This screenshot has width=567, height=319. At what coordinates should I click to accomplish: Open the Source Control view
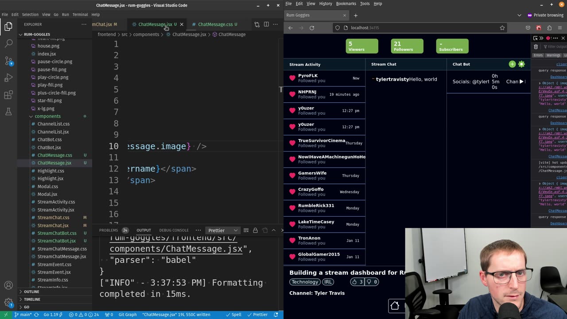[x=8, y=61]
